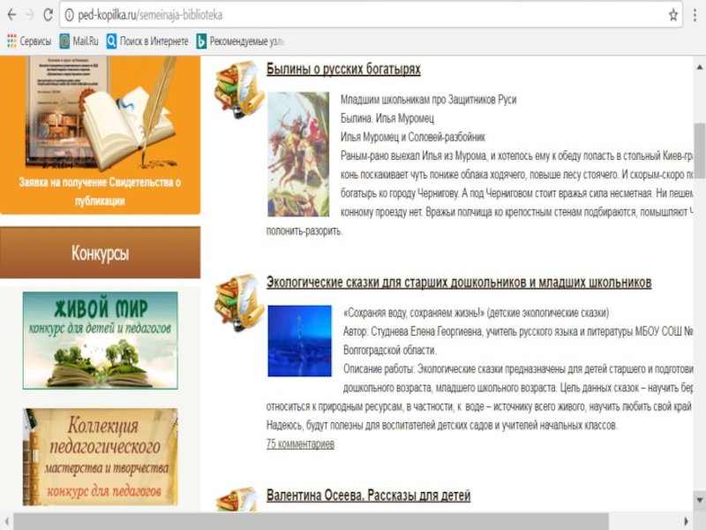Viewport: 706px width, 530px height.
Task: Click Заявка на получение Свидетельства banner
Action: [x=100, y=135]
